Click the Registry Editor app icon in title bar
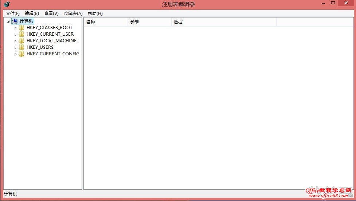Image resolution: width=356 pixels, height=201 pixels. pyautogui.click(x=7, y=4)
